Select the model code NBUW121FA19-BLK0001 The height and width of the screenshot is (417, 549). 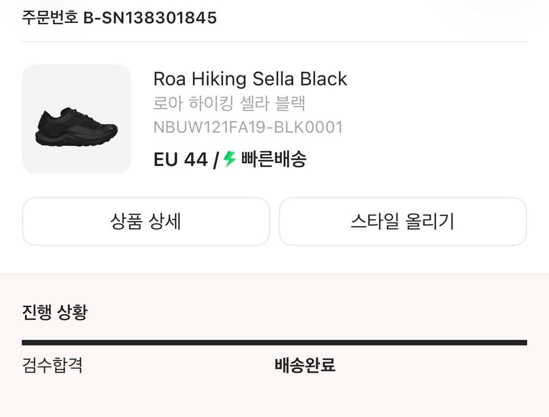click(248, 127)
